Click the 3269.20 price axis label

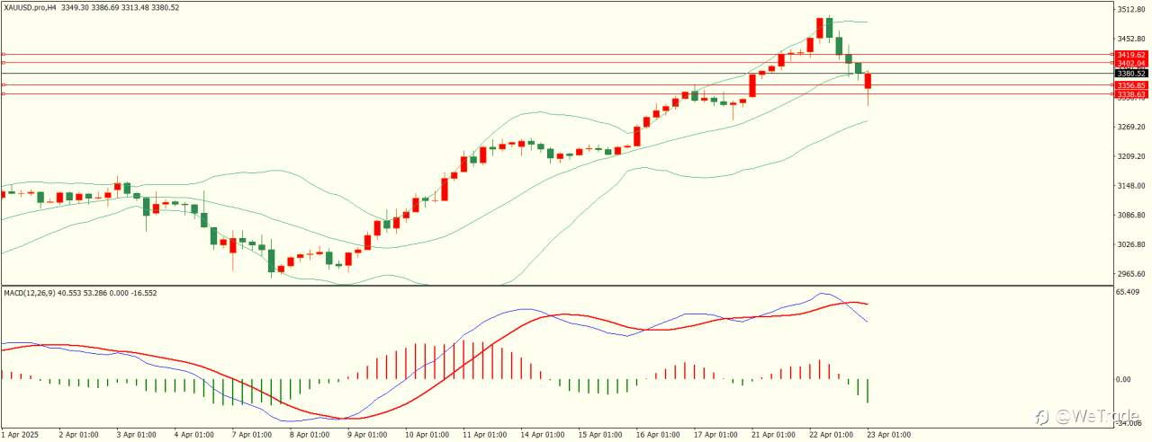[1130, 127]
